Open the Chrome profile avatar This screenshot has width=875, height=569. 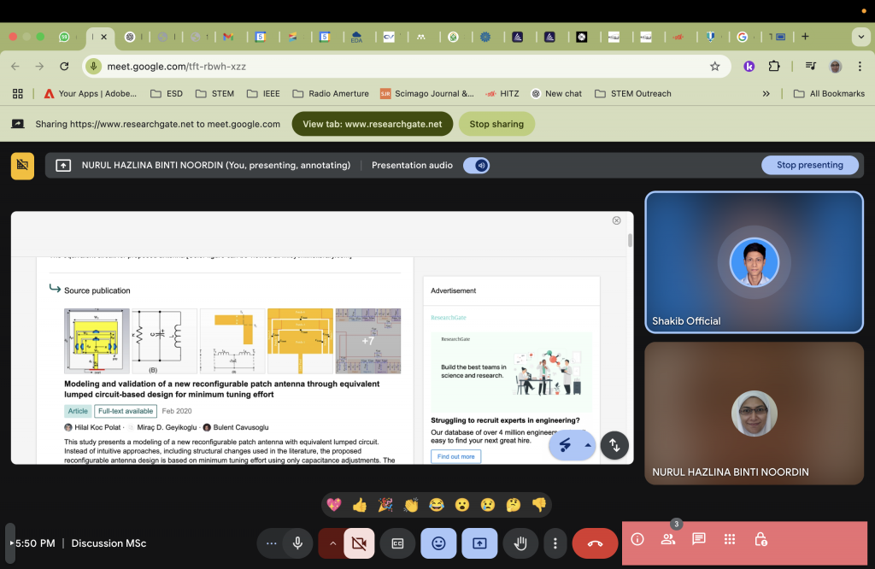click(836, 67)
